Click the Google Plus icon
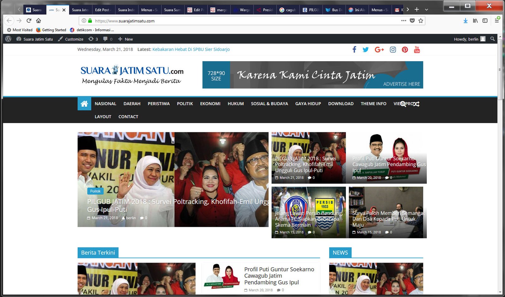This screenshot has height=297, width=505. (379, 50)
